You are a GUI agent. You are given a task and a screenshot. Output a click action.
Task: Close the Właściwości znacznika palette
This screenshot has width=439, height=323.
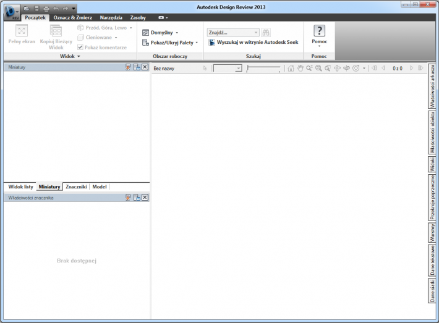point(145,198)
